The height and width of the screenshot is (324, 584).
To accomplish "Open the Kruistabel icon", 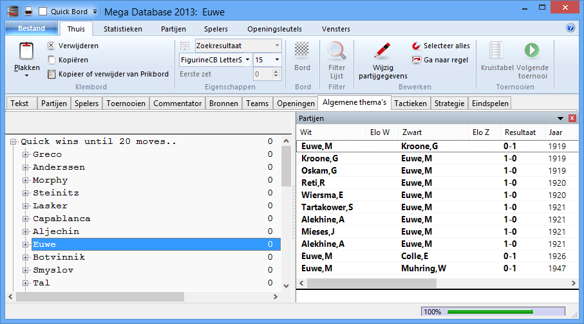I will (x=496, y=50).
